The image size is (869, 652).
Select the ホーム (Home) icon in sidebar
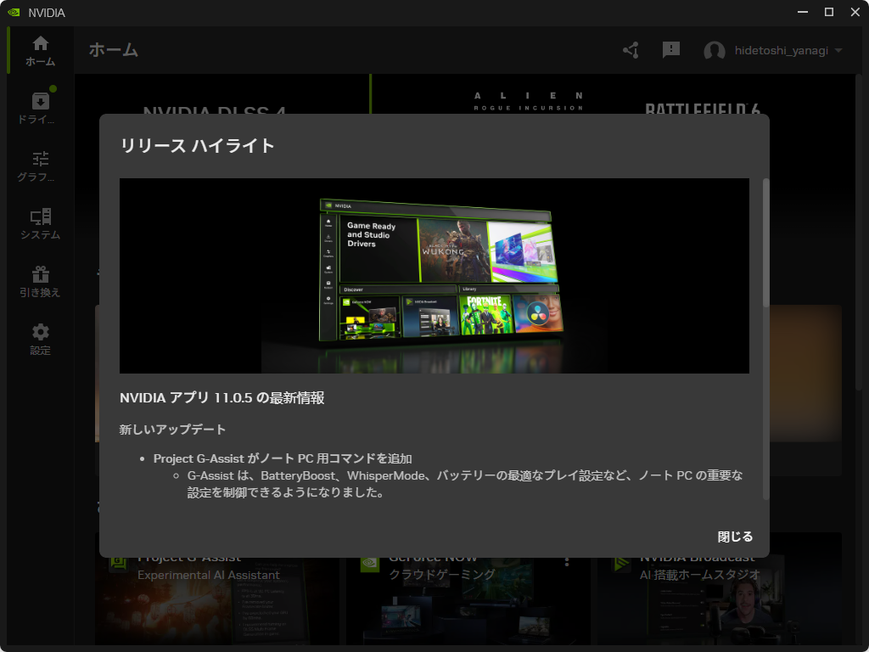tap(39, 41)
